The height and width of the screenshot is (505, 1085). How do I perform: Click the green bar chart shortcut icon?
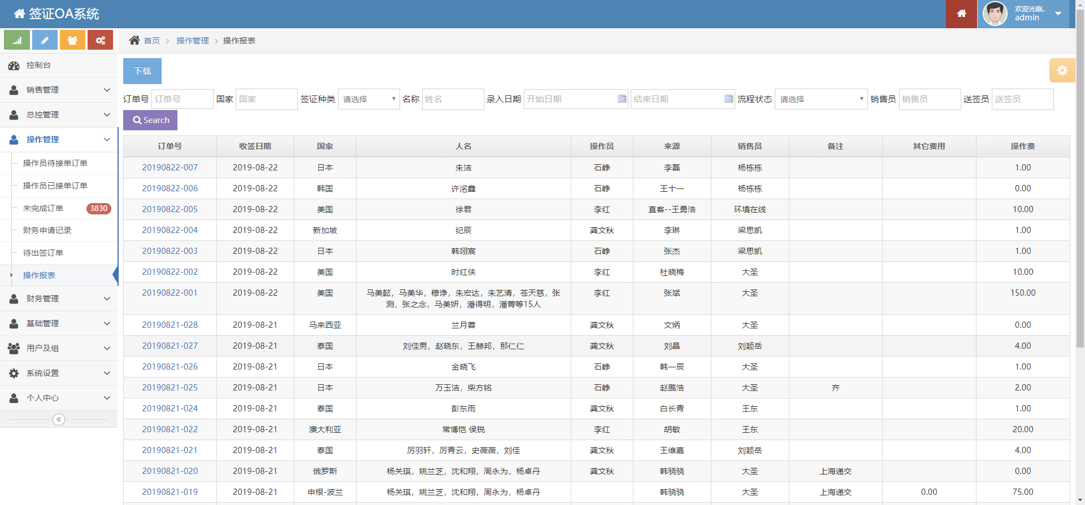(x=17, y=40)
